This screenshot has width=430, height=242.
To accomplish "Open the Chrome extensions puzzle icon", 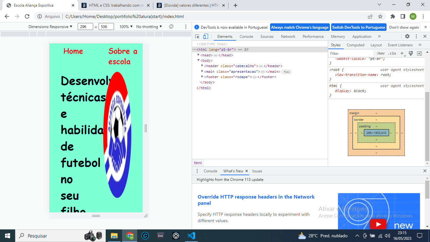I will tap(393, 16).
